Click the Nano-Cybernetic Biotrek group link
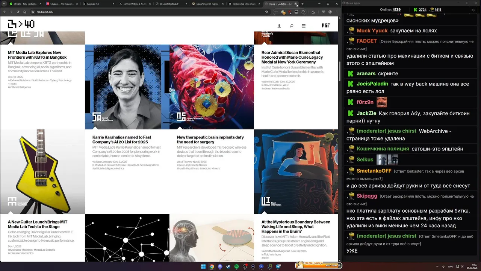 pos(193,165)
